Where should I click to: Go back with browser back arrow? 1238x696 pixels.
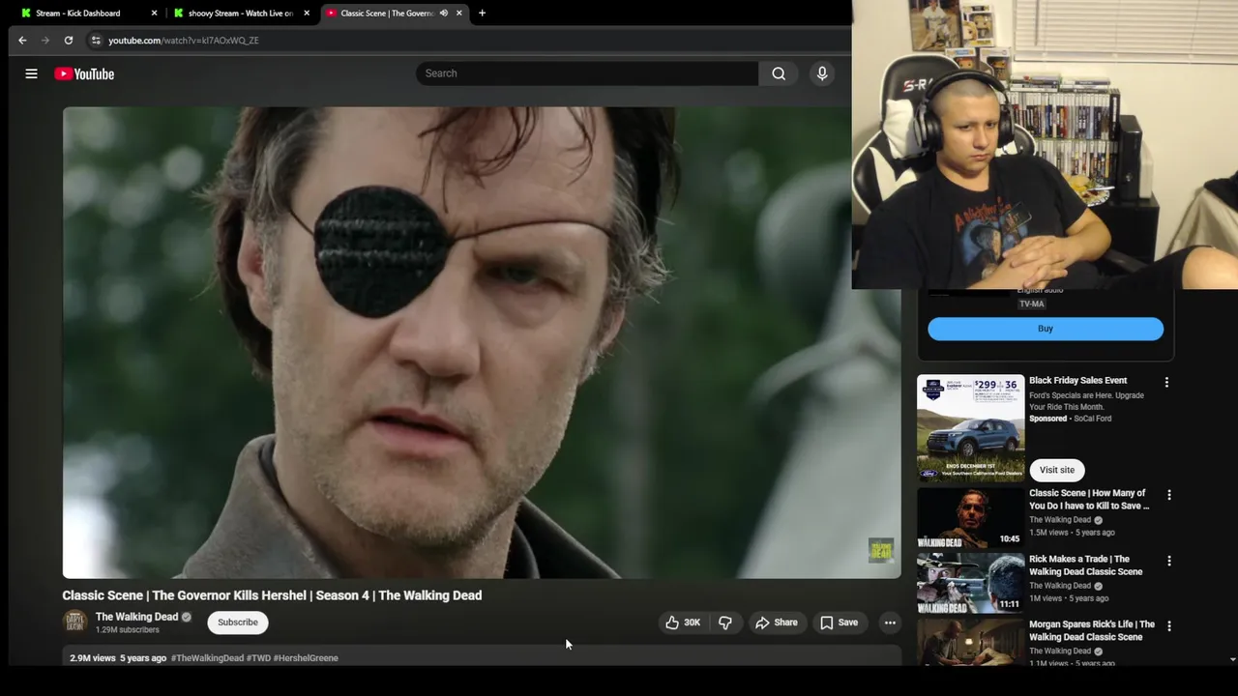(x=22, y=41)
